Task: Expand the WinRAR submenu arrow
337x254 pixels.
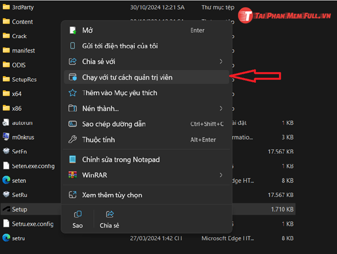Action: 221,175
